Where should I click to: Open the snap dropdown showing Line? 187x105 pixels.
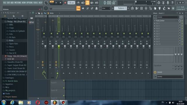click(106, 8)
